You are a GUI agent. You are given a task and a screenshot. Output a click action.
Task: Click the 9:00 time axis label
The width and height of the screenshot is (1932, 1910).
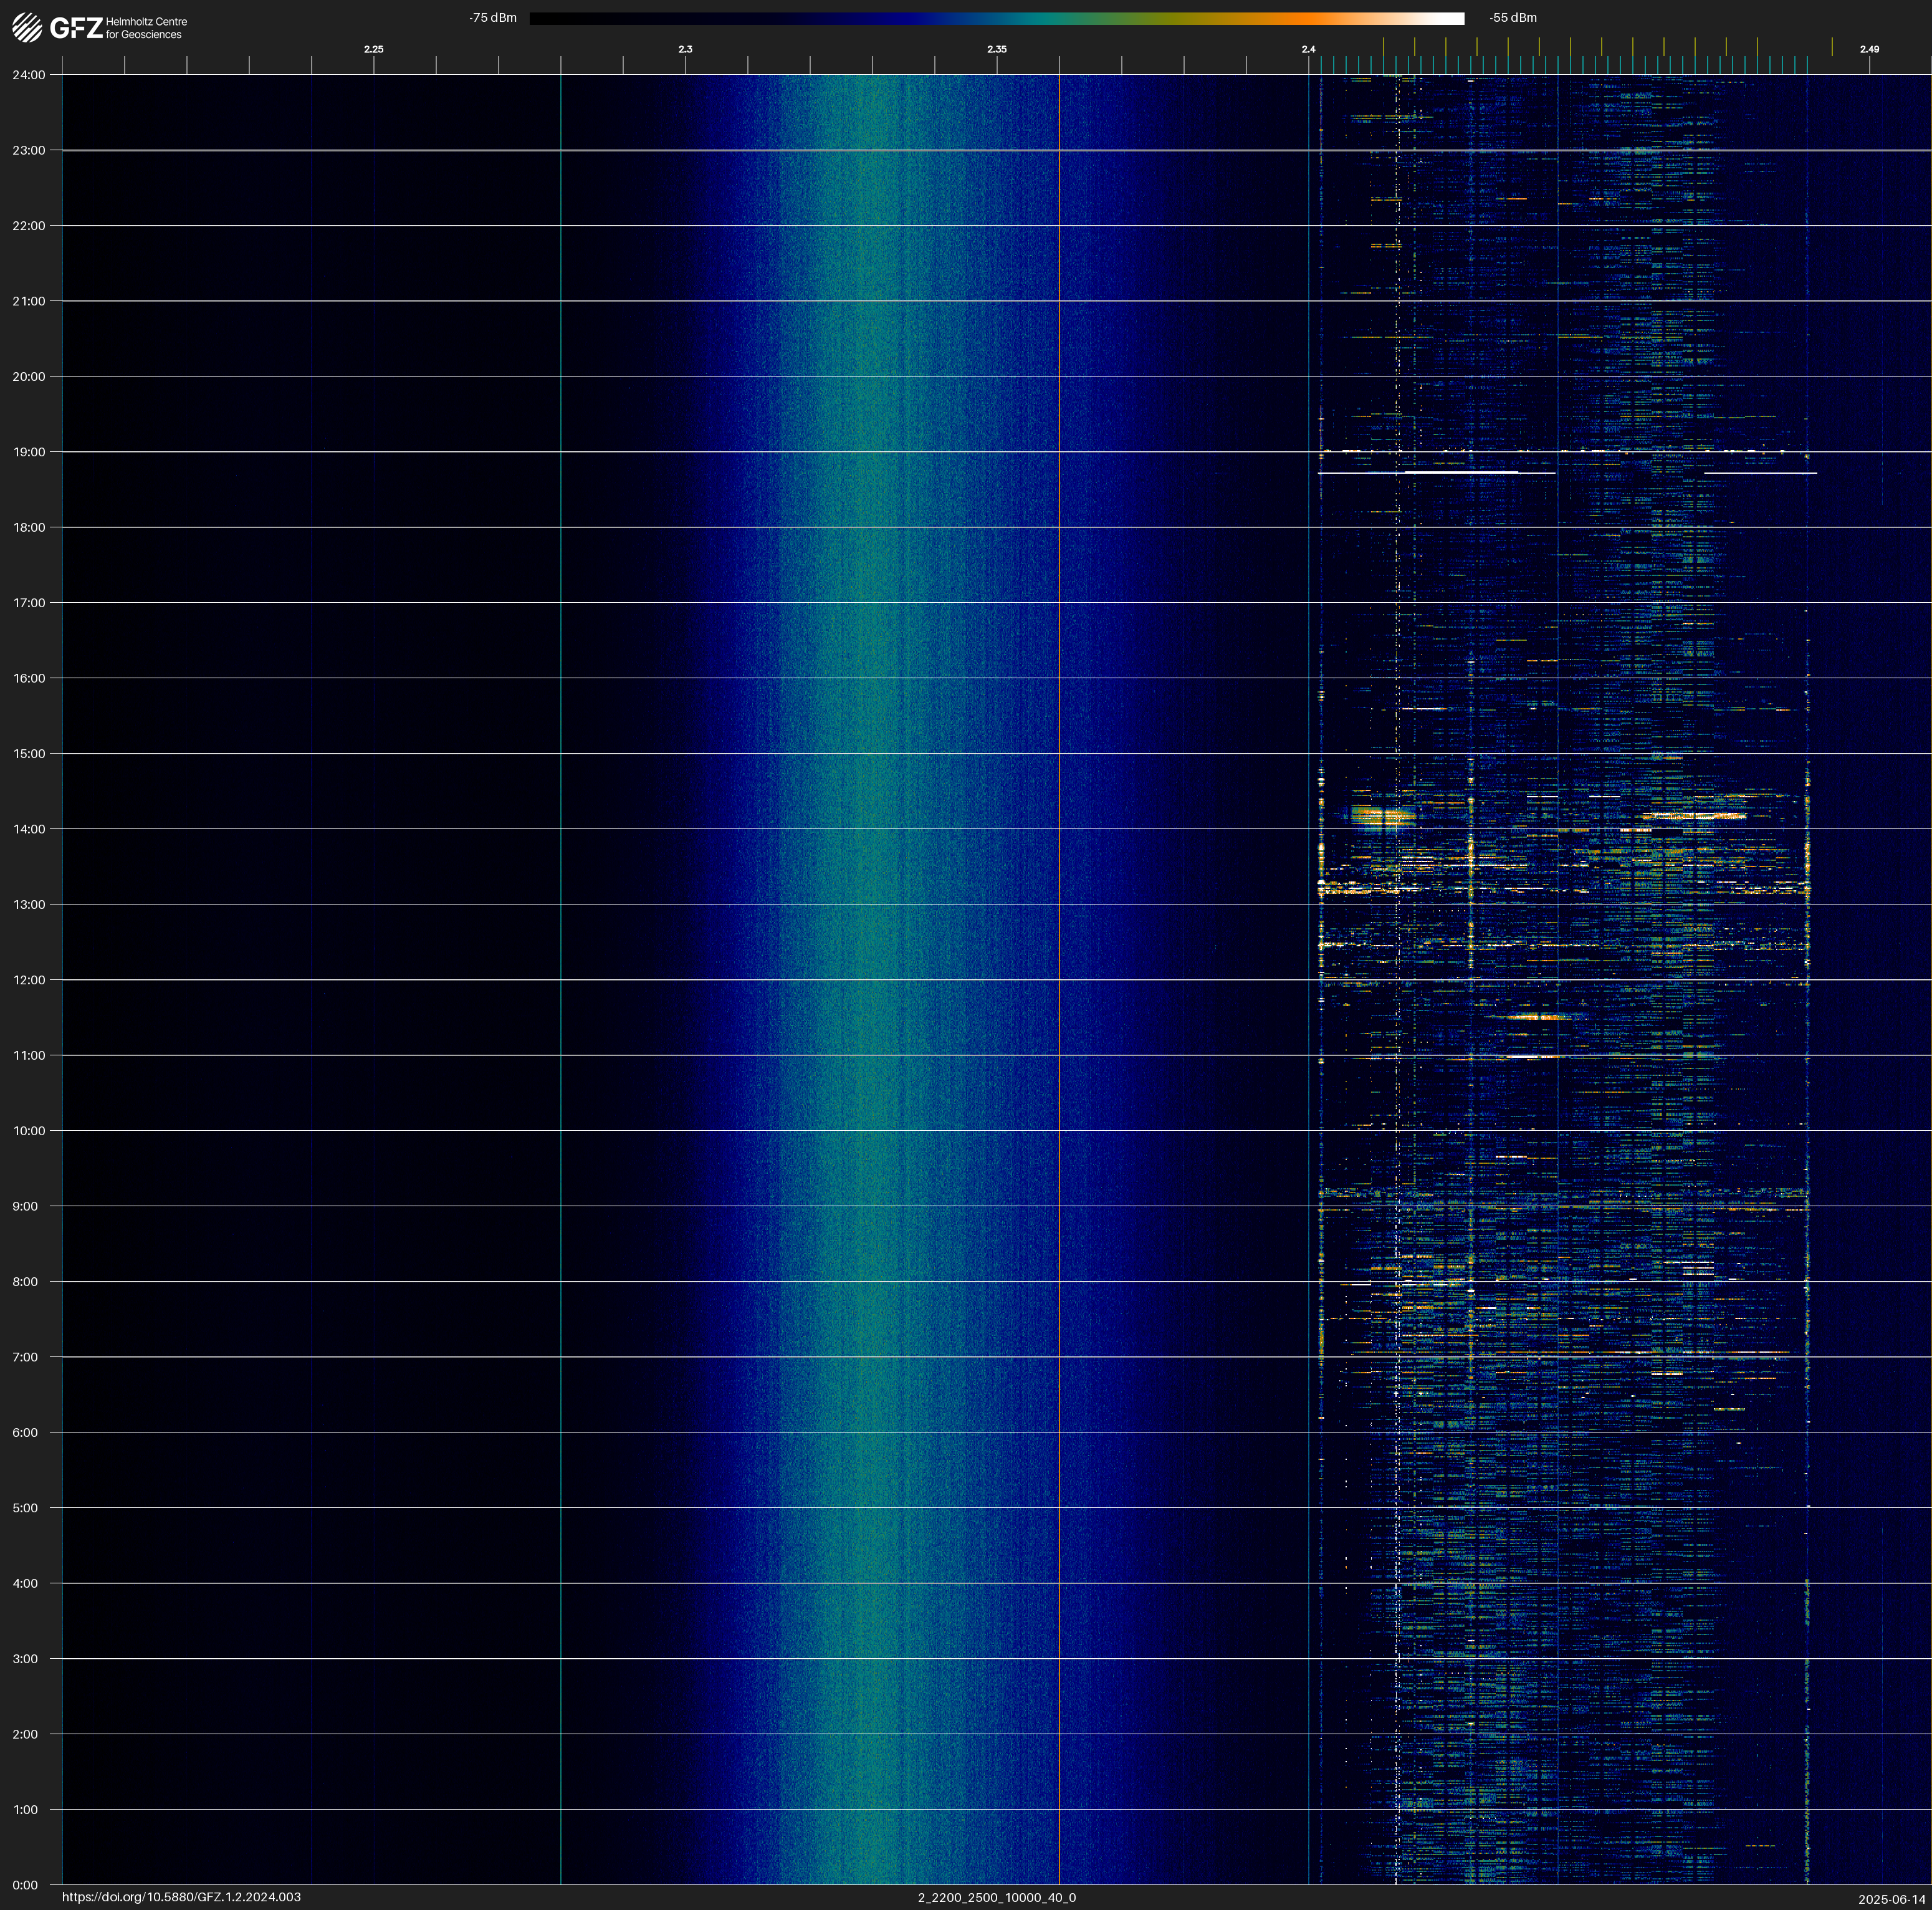click(25, 1206)
